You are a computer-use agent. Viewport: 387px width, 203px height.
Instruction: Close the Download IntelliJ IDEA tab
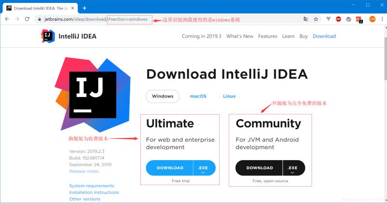73,8
